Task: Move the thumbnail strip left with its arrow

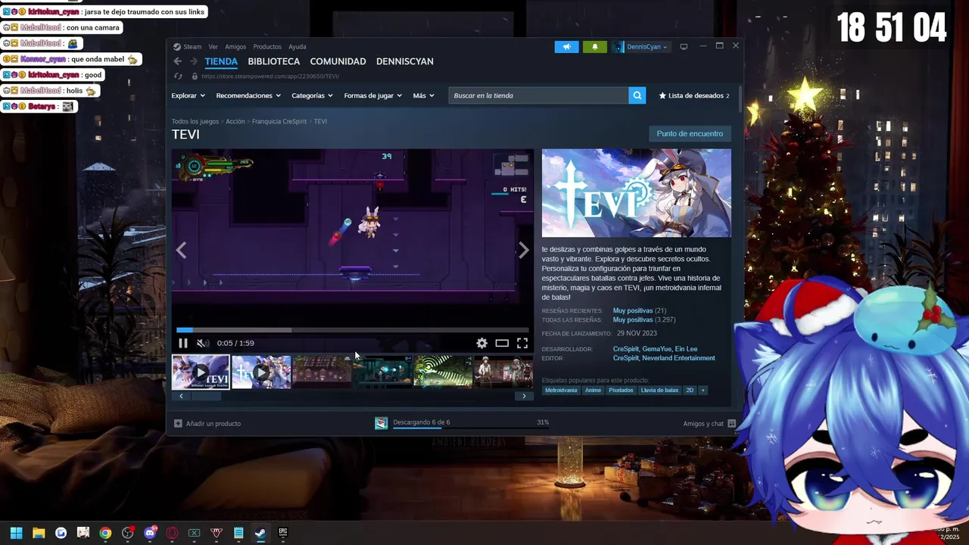Action: (181, 396)
